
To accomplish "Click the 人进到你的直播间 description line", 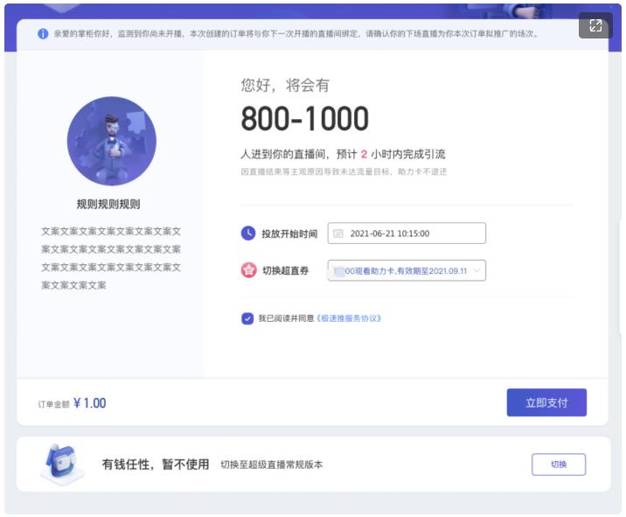I will pyautogui.click(x=343, y=154).
